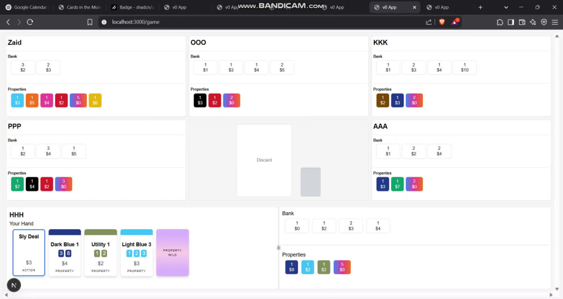Screen dimensions: 563x299
Task: Select the Dark Blue 1 property card in hand
Action: 65,253
